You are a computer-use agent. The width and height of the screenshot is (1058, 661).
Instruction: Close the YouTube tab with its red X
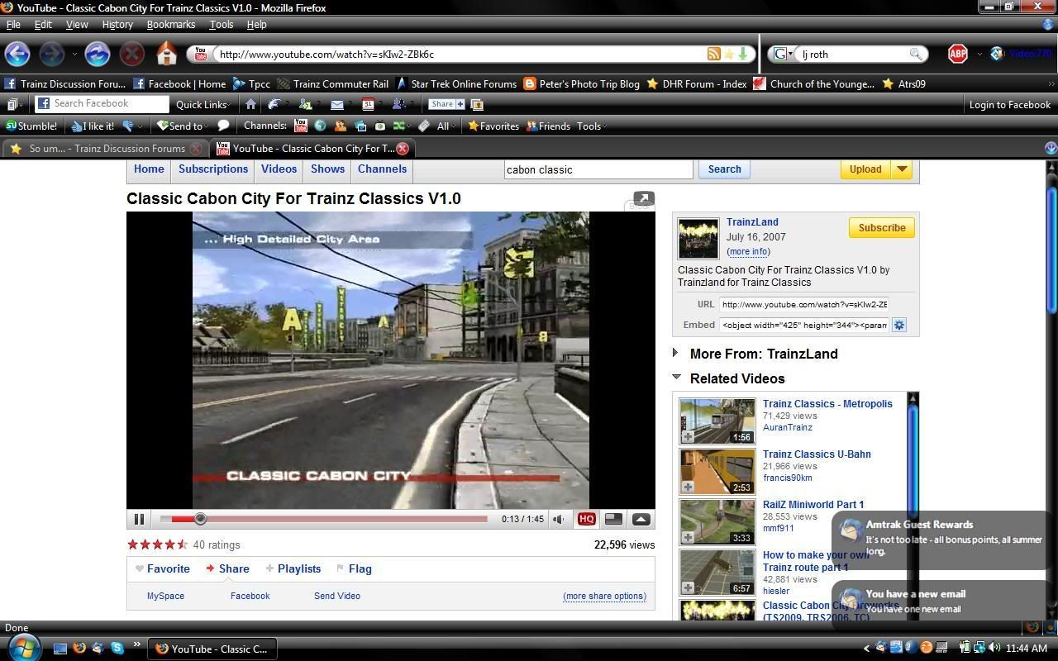(403, 149)
